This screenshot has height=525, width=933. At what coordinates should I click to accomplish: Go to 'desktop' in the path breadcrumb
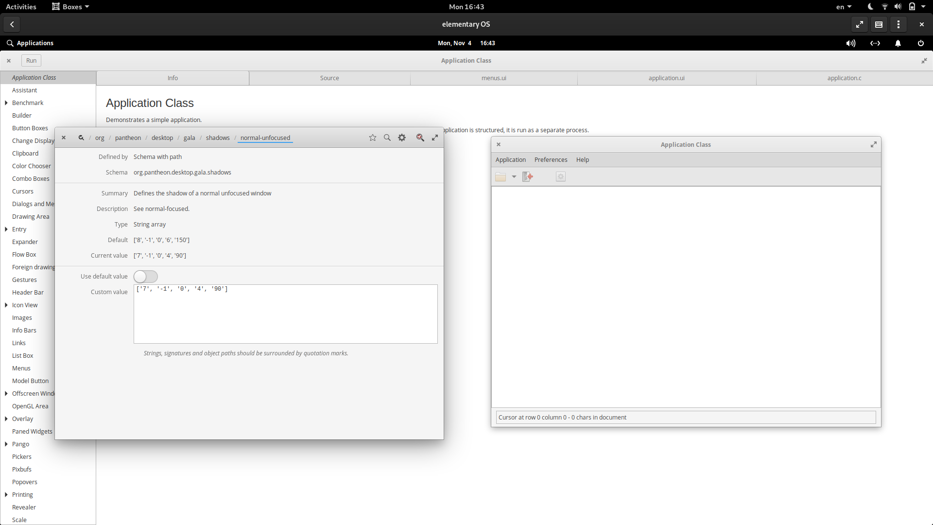(x=162, y=138)
